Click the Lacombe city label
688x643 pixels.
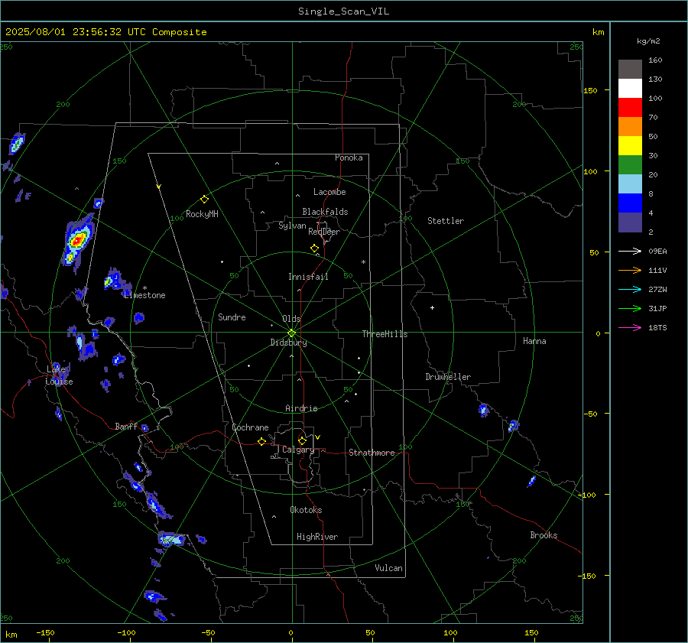click(x=329, y=192)
